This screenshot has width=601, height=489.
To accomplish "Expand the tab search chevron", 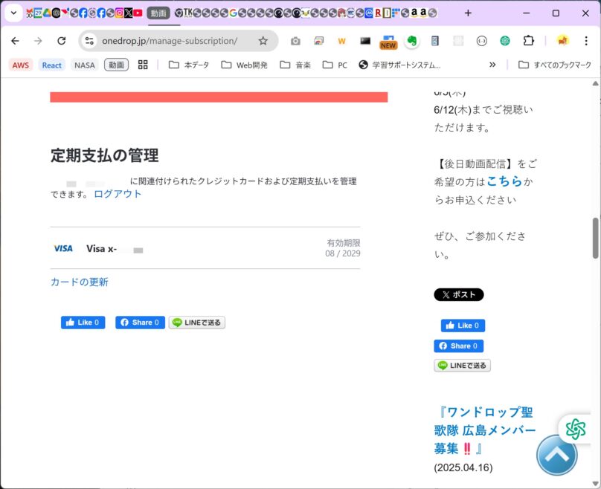I will (13, 13).
